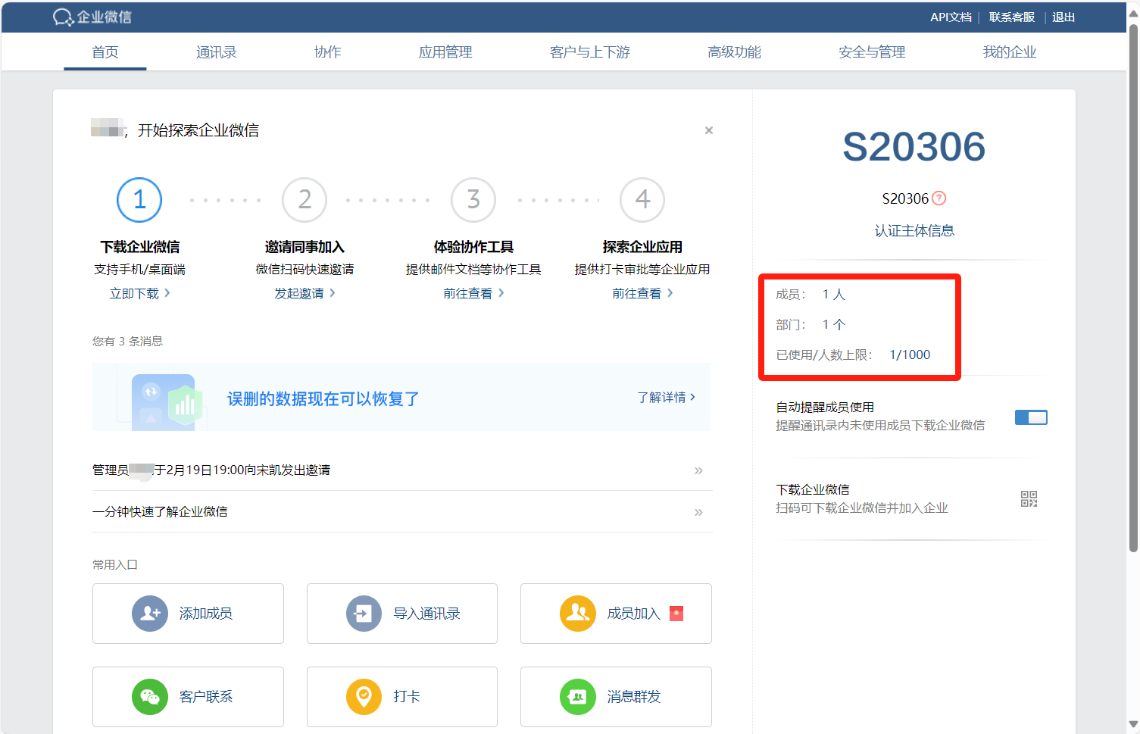Expand the 一分钟快速了解企业微信 message row
Image resolution: width=1140 pixels, height=734 pixels.
tap(698, 512)
